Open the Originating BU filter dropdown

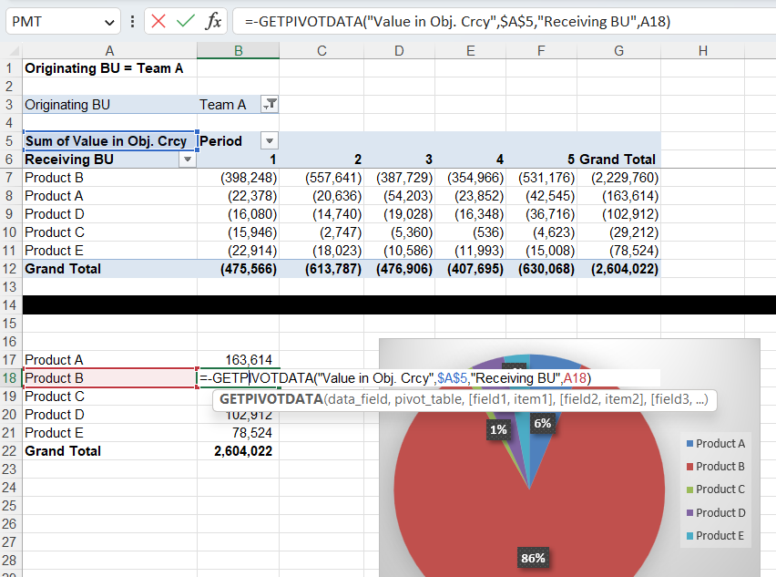tap(270, 105)
